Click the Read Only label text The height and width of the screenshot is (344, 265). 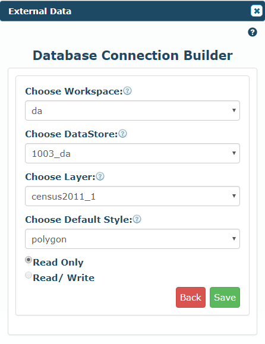pyautogui.click(x=58, y=263)
